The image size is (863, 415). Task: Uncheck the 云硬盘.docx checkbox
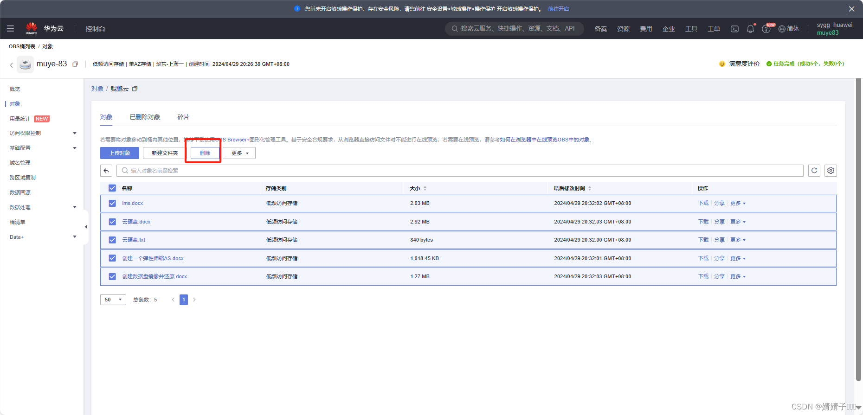tap(112, 222)
